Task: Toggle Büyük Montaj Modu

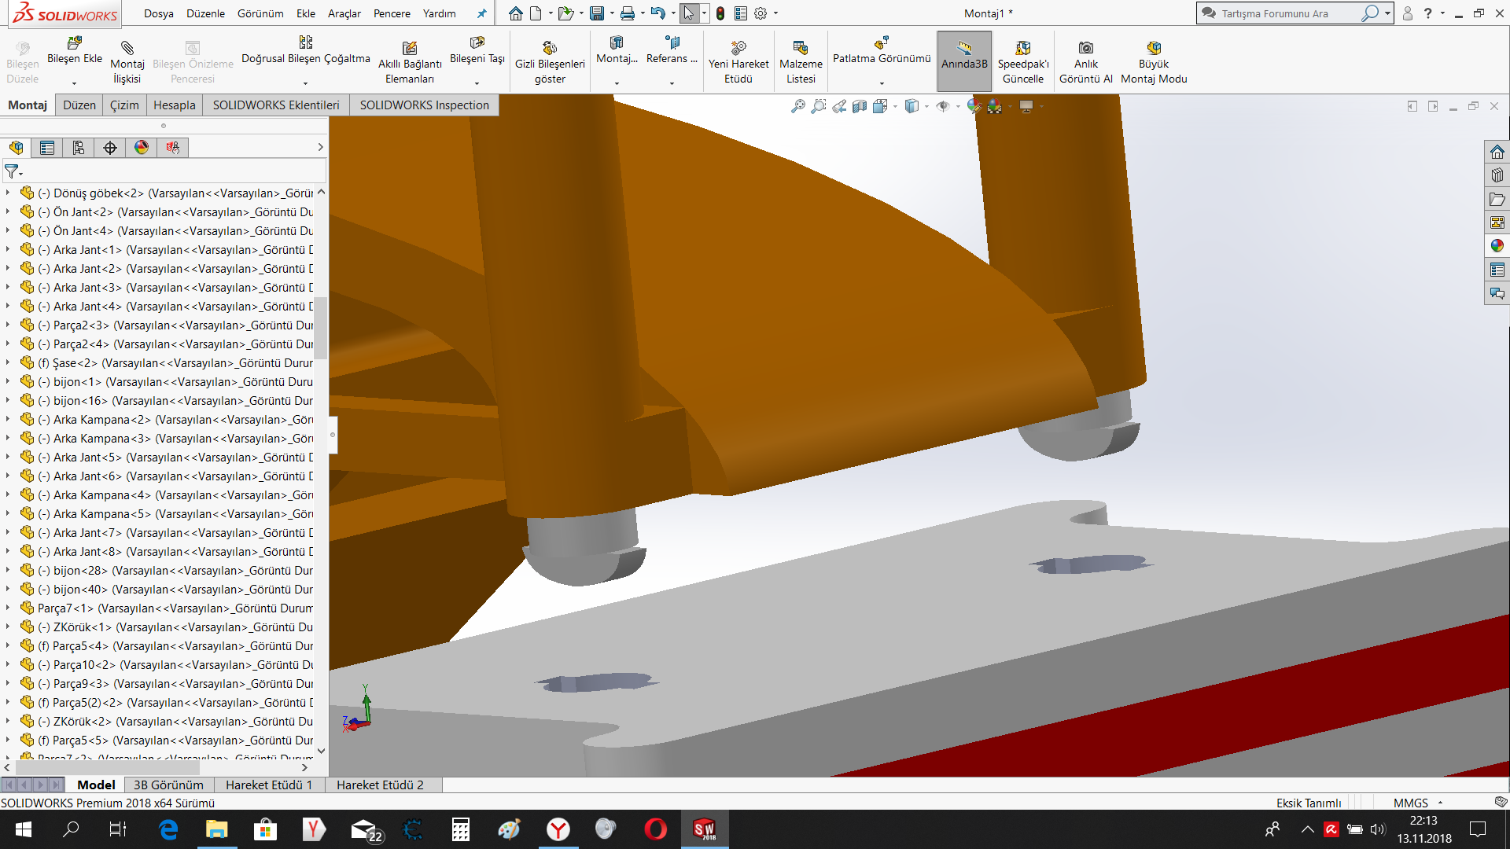Action: pyautogui.click(x=1154, y=61)
